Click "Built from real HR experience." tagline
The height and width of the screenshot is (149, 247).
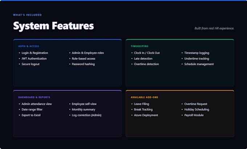point(214,28)
